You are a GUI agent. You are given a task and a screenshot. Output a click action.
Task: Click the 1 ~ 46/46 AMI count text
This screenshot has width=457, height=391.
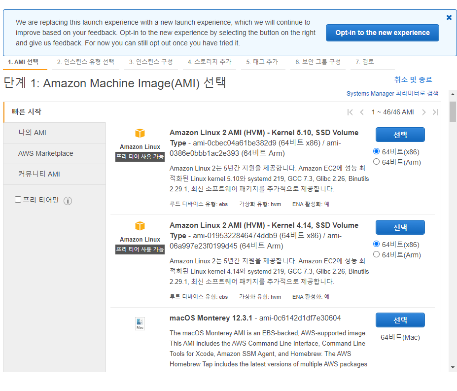click(x=392, y=112)
